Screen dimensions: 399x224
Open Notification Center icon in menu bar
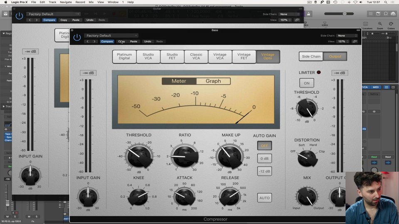point(393,2)
